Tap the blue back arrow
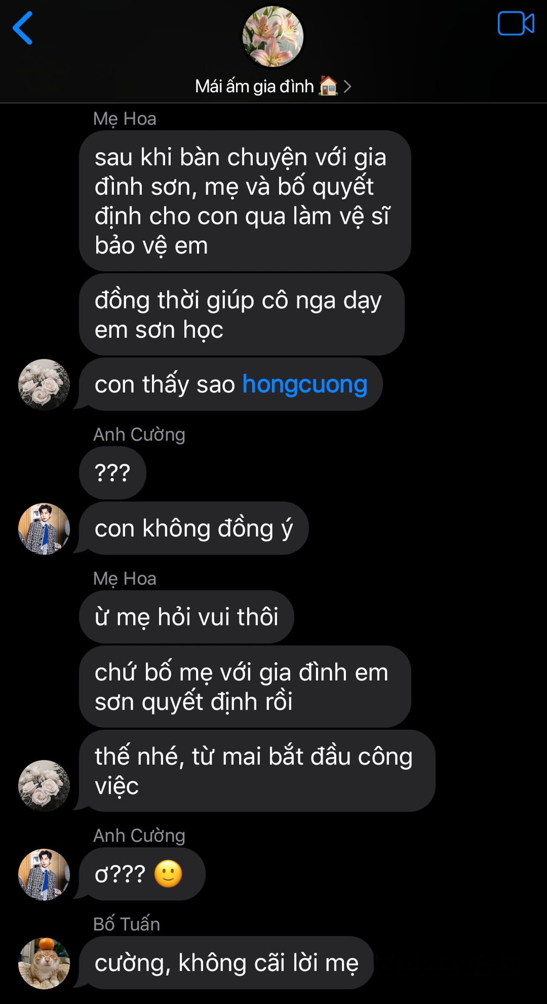 [x=22, y=28]
